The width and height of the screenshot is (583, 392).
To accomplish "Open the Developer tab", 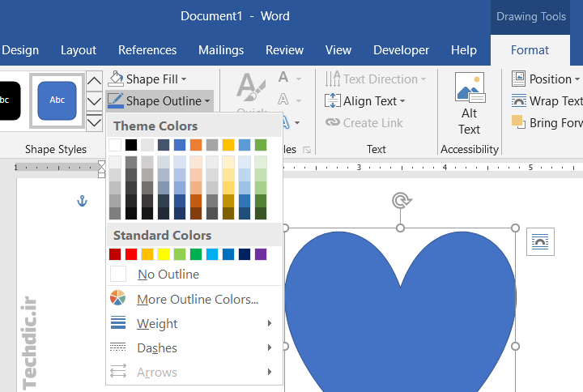I will 401,50.
